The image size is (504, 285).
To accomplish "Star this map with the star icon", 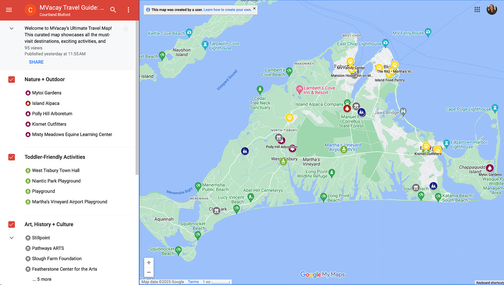I will (126, 29).
